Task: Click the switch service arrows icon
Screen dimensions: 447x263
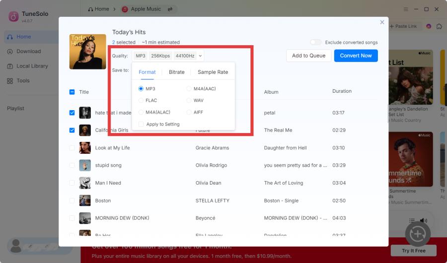Action: 170,9
